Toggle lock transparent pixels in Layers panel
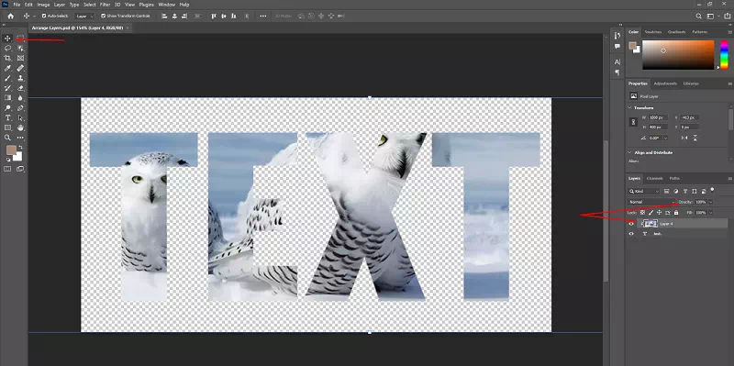 [643, 213]
